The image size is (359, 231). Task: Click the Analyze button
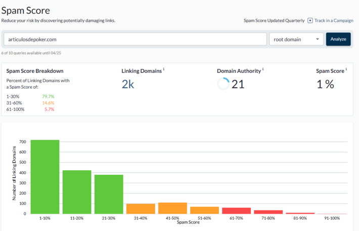pos(338,39)
